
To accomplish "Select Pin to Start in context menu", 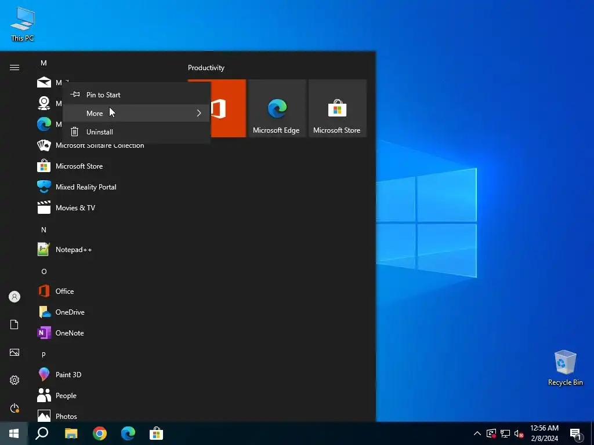I will coord(136,94).
